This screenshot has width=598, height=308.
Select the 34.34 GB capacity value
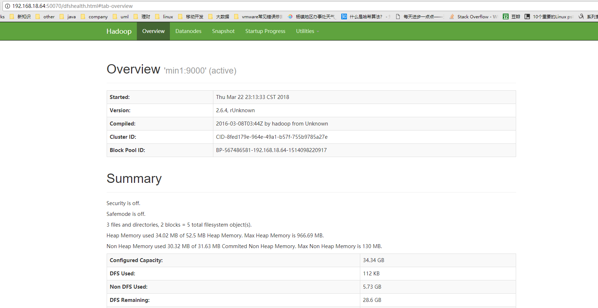coord(374,260)
